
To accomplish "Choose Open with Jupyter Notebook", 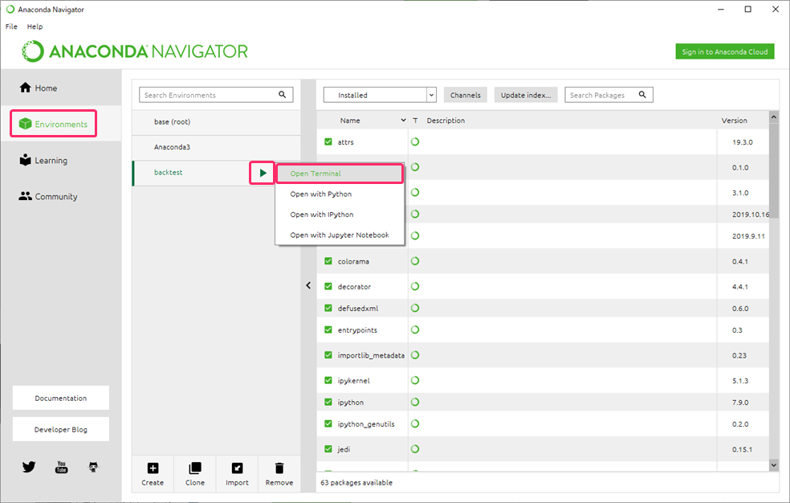I will coord(340,235).
